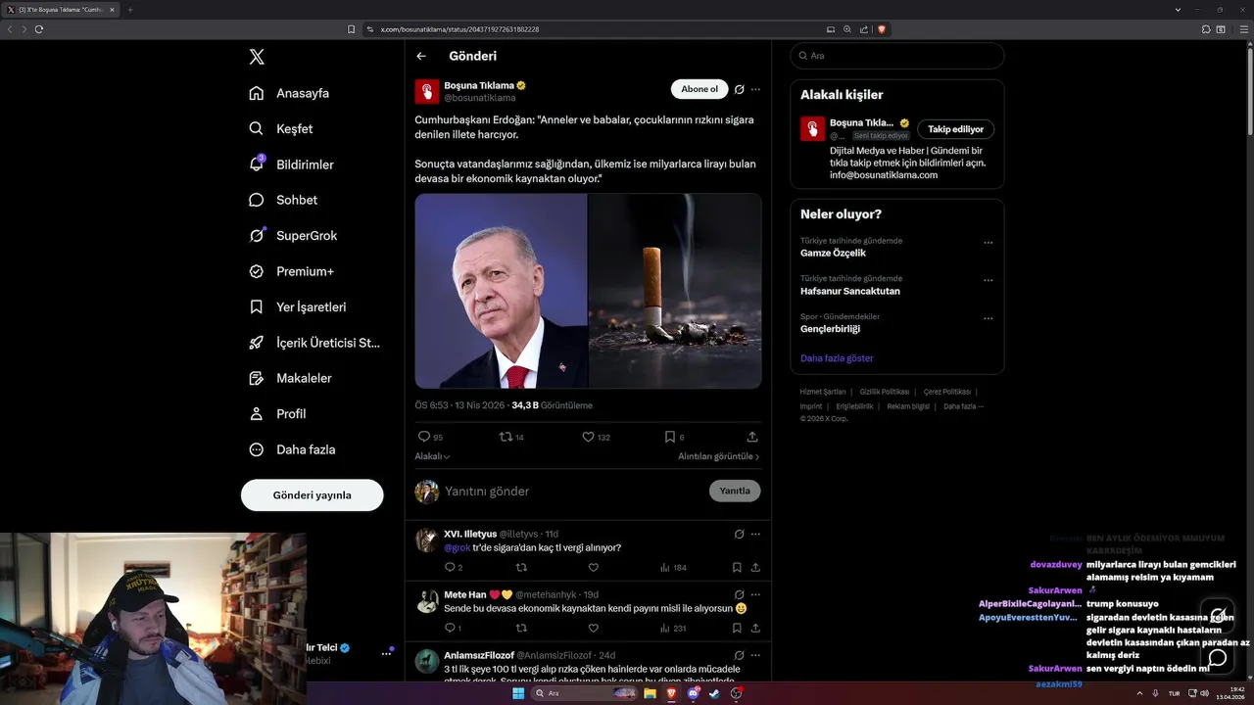Click the Yer İşaretleri bookmark icon
Screen dimensions: 1254x705
click(x=257, y=306)
